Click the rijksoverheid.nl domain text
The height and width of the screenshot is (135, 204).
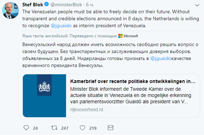point(87,110)
